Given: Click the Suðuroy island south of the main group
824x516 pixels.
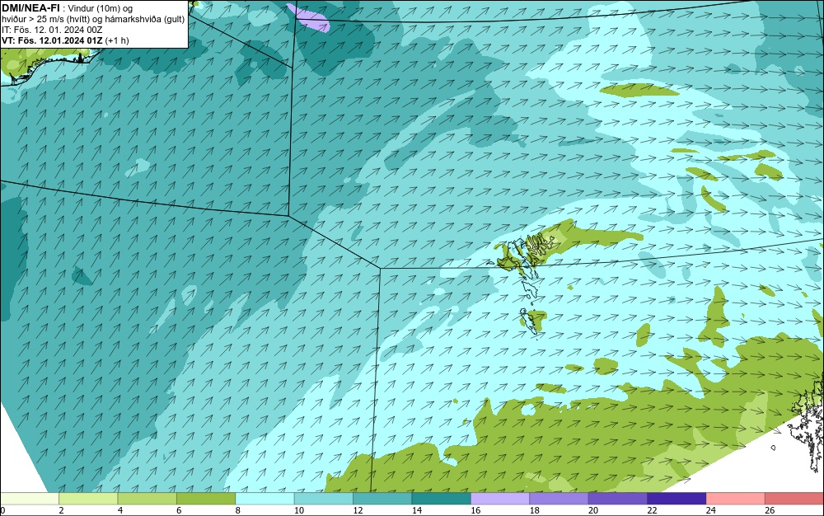Looking at the screenshot, I should click(529, 321).
